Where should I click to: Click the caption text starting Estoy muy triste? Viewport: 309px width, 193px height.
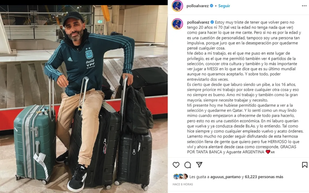245,87
